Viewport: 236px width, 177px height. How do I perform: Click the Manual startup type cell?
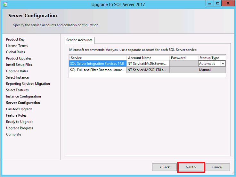(212, 70)
